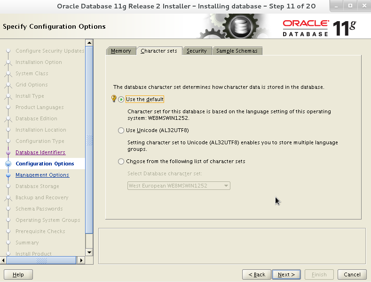This screenshot has width=371, height=282.
Task: Click sidebar horizontal scroll left arrow
Action: click(3, 260)
